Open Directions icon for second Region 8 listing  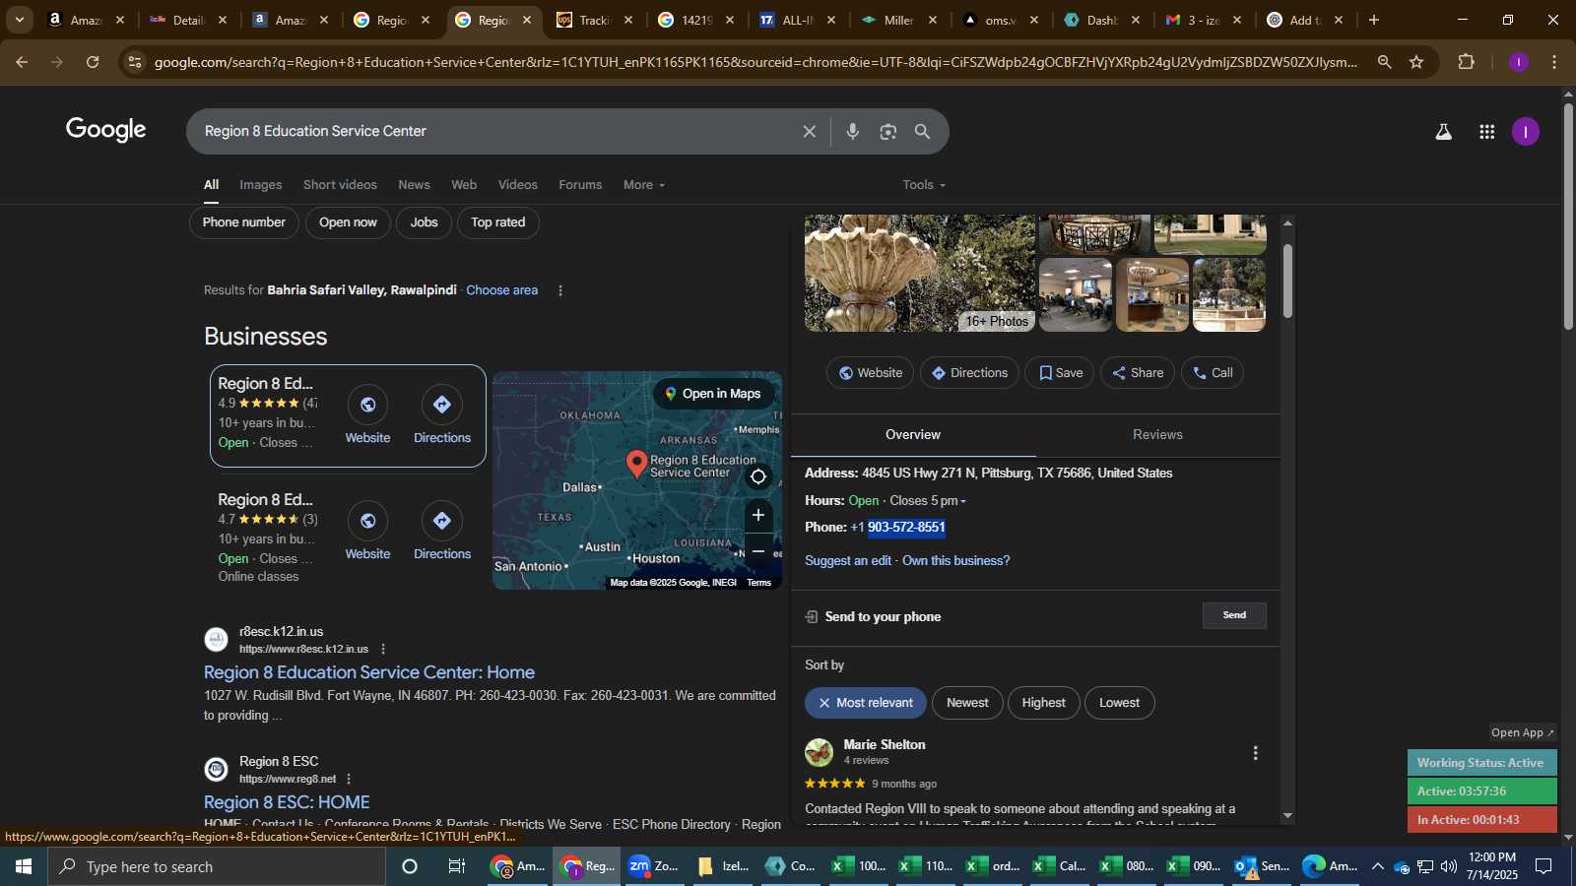click(441, 521)
